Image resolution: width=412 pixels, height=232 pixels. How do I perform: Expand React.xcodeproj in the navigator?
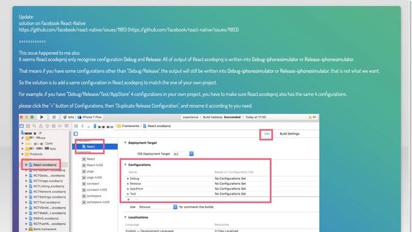[x=26, y=165]
